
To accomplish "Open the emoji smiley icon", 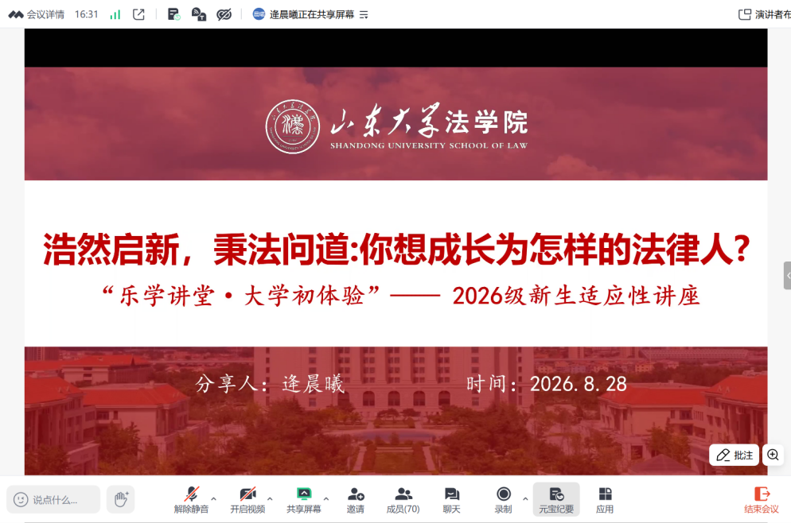I will [21, 500].
